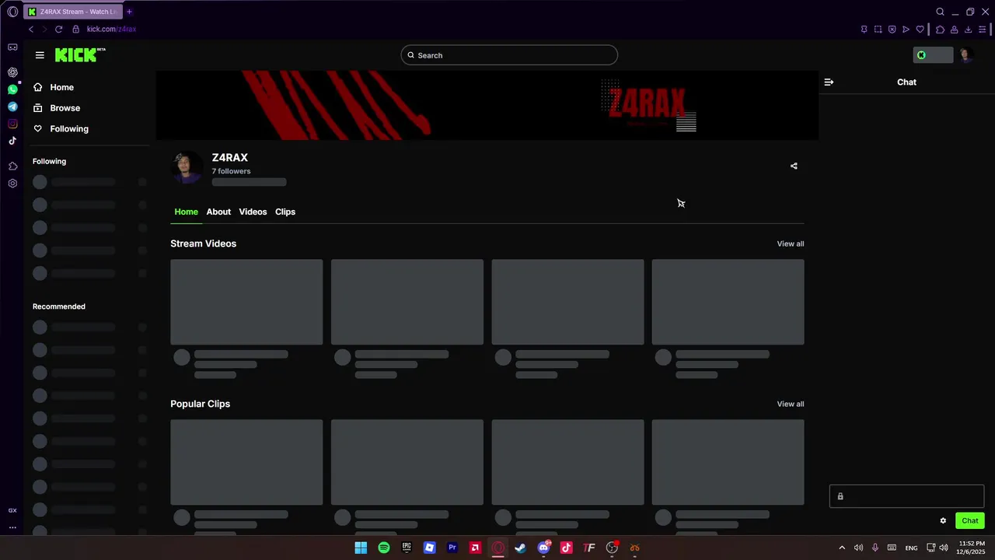Viewport: 995px width, 560px height.
Task: Open Roblox from the taskbar
Action: (x=429, y=548)
